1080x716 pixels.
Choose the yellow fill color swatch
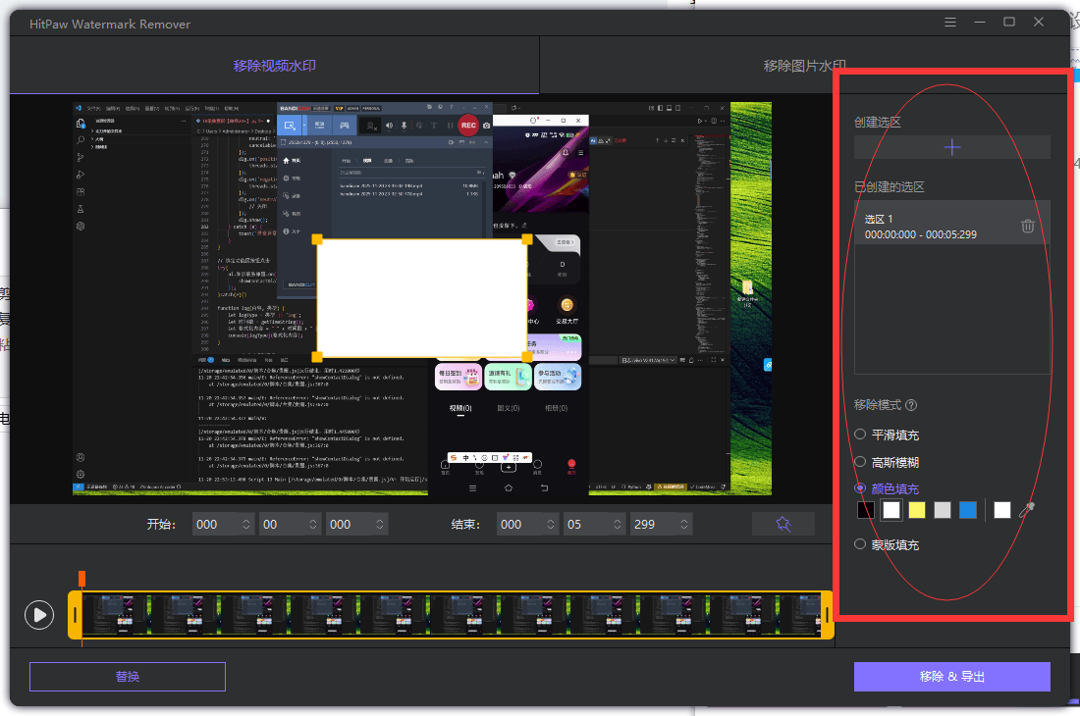pyautogui.click(x=917, y=509)
